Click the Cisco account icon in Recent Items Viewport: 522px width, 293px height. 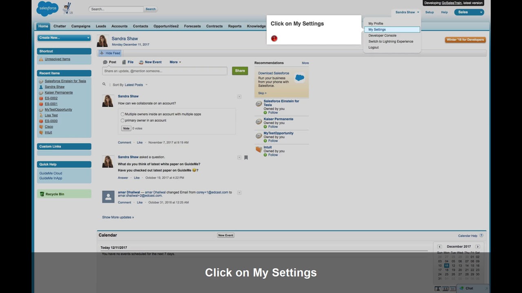pos(41,127)
